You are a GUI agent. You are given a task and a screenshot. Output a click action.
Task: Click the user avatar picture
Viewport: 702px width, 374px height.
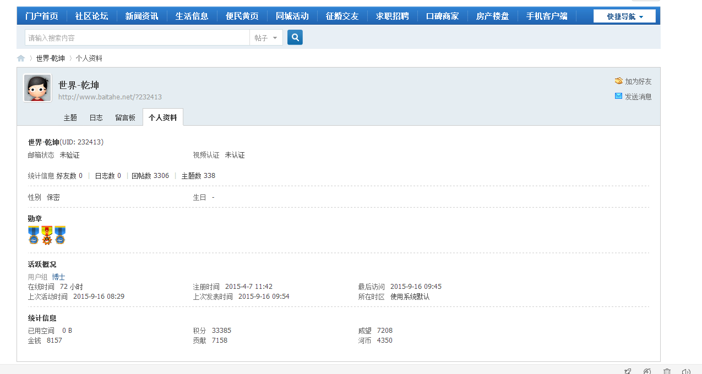coord(37,88)
